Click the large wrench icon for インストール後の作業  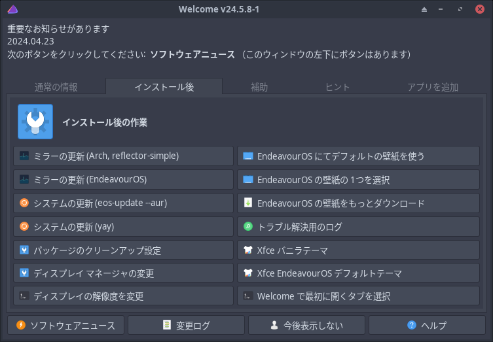click(35, 122)
